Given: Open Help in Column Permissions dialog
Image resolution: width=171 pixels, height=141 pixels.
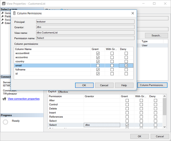Looking at the screenshot, I should click(x=124, y=85).
